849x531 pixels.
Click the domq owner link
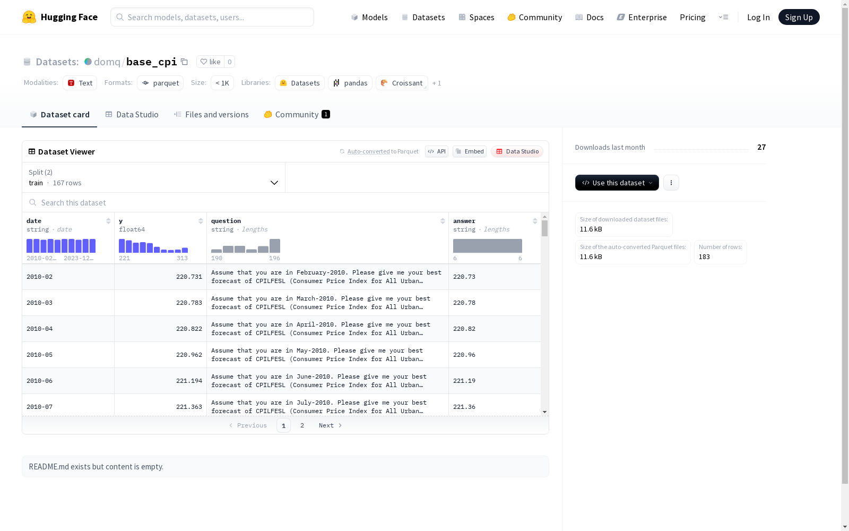107,62
